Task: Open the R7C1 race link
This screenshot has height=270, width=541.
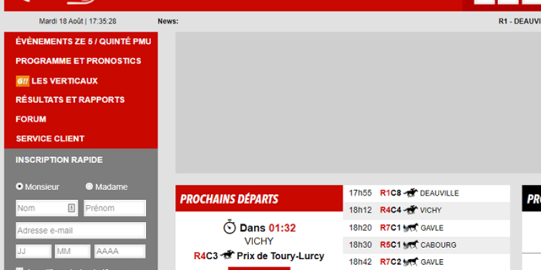Action: point(391,228)
